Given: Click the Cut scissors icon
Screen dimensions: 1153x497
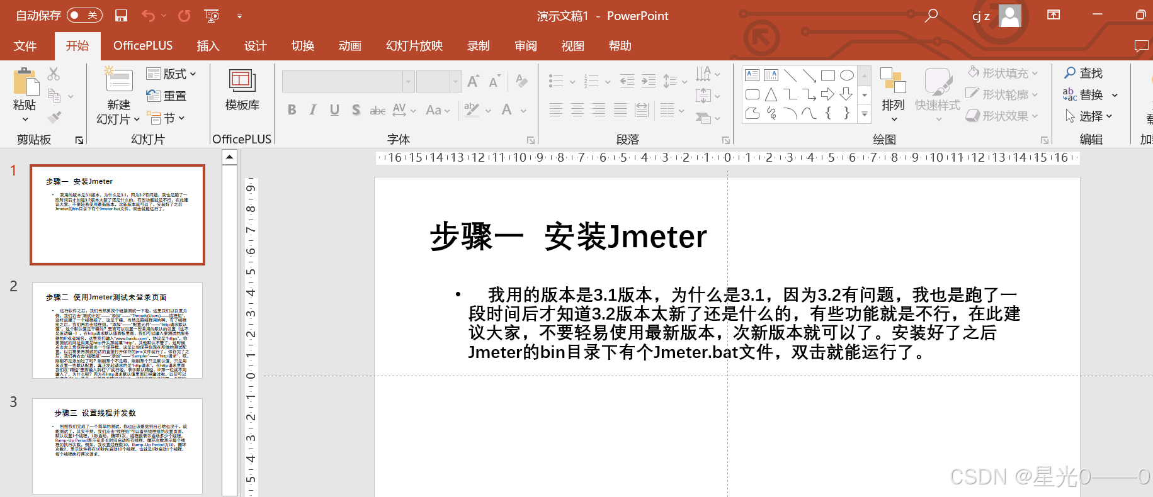Looking at the screenshot, I should click(x=54, y=74).
